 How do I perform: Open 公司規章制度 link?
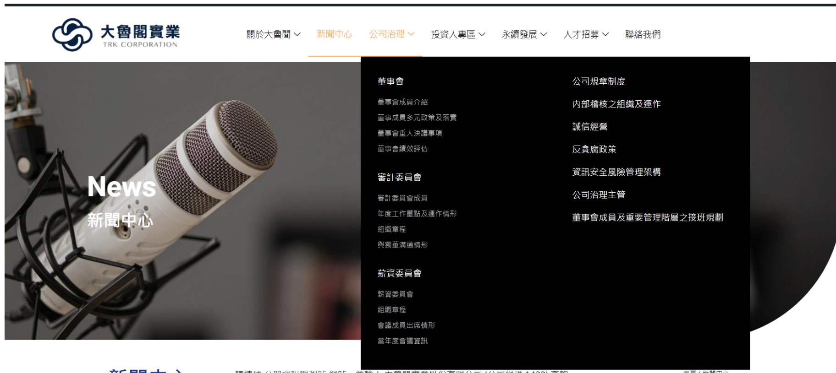pos(599,81)
